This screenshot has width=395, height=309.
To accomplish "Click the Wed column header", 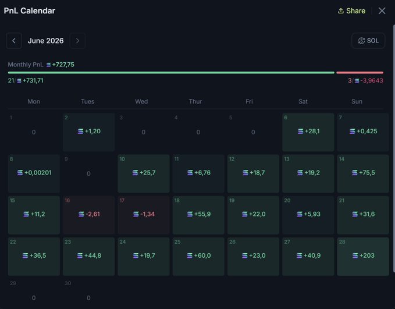I will 141,102.
